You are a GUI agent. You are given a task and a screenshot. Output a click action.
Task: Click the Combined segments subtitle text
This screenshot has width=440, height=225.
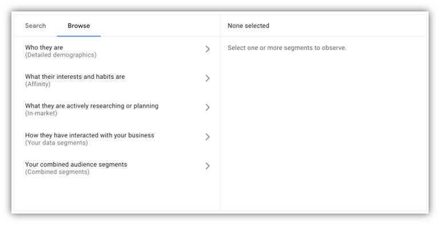(57, 172)
